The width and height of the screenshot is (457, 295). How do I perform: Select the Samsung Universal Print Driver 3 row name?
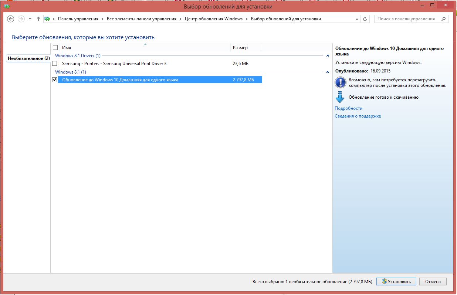pos(114,64)
